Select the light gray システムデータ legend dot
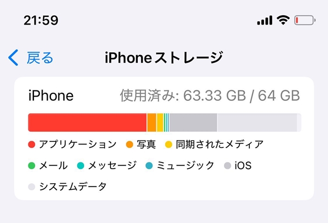This screenshot has height=223, width=328. 32,186
